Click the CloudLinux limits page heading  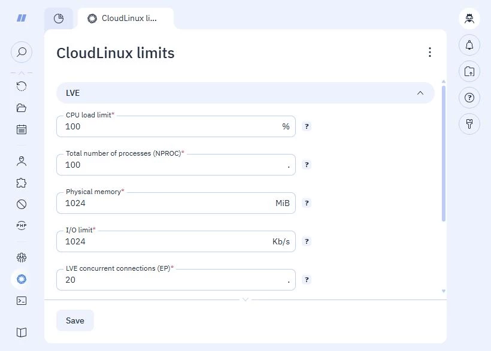115,53
